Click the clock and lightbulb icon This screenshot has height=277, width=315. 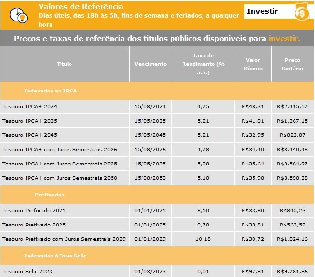(18, 15)
